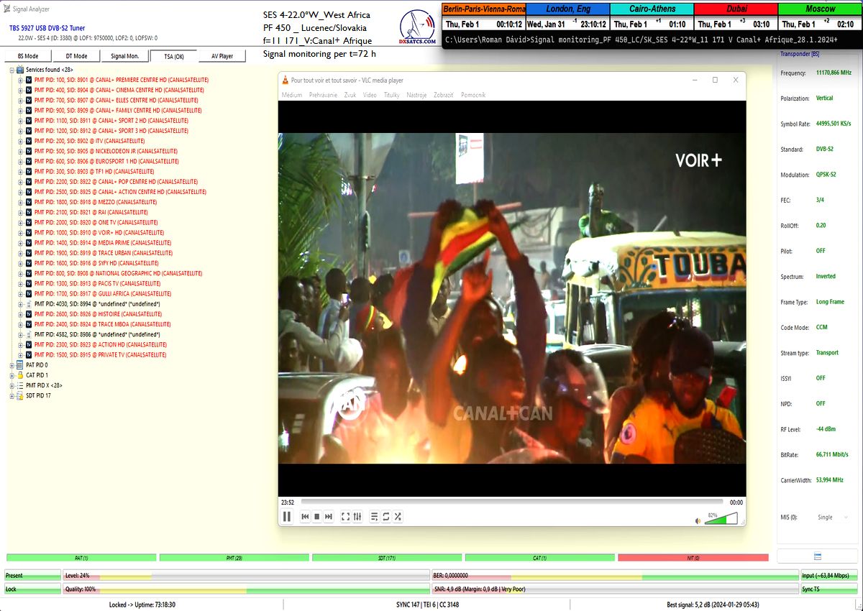Skip to the next media track

[x=329, y=516]
